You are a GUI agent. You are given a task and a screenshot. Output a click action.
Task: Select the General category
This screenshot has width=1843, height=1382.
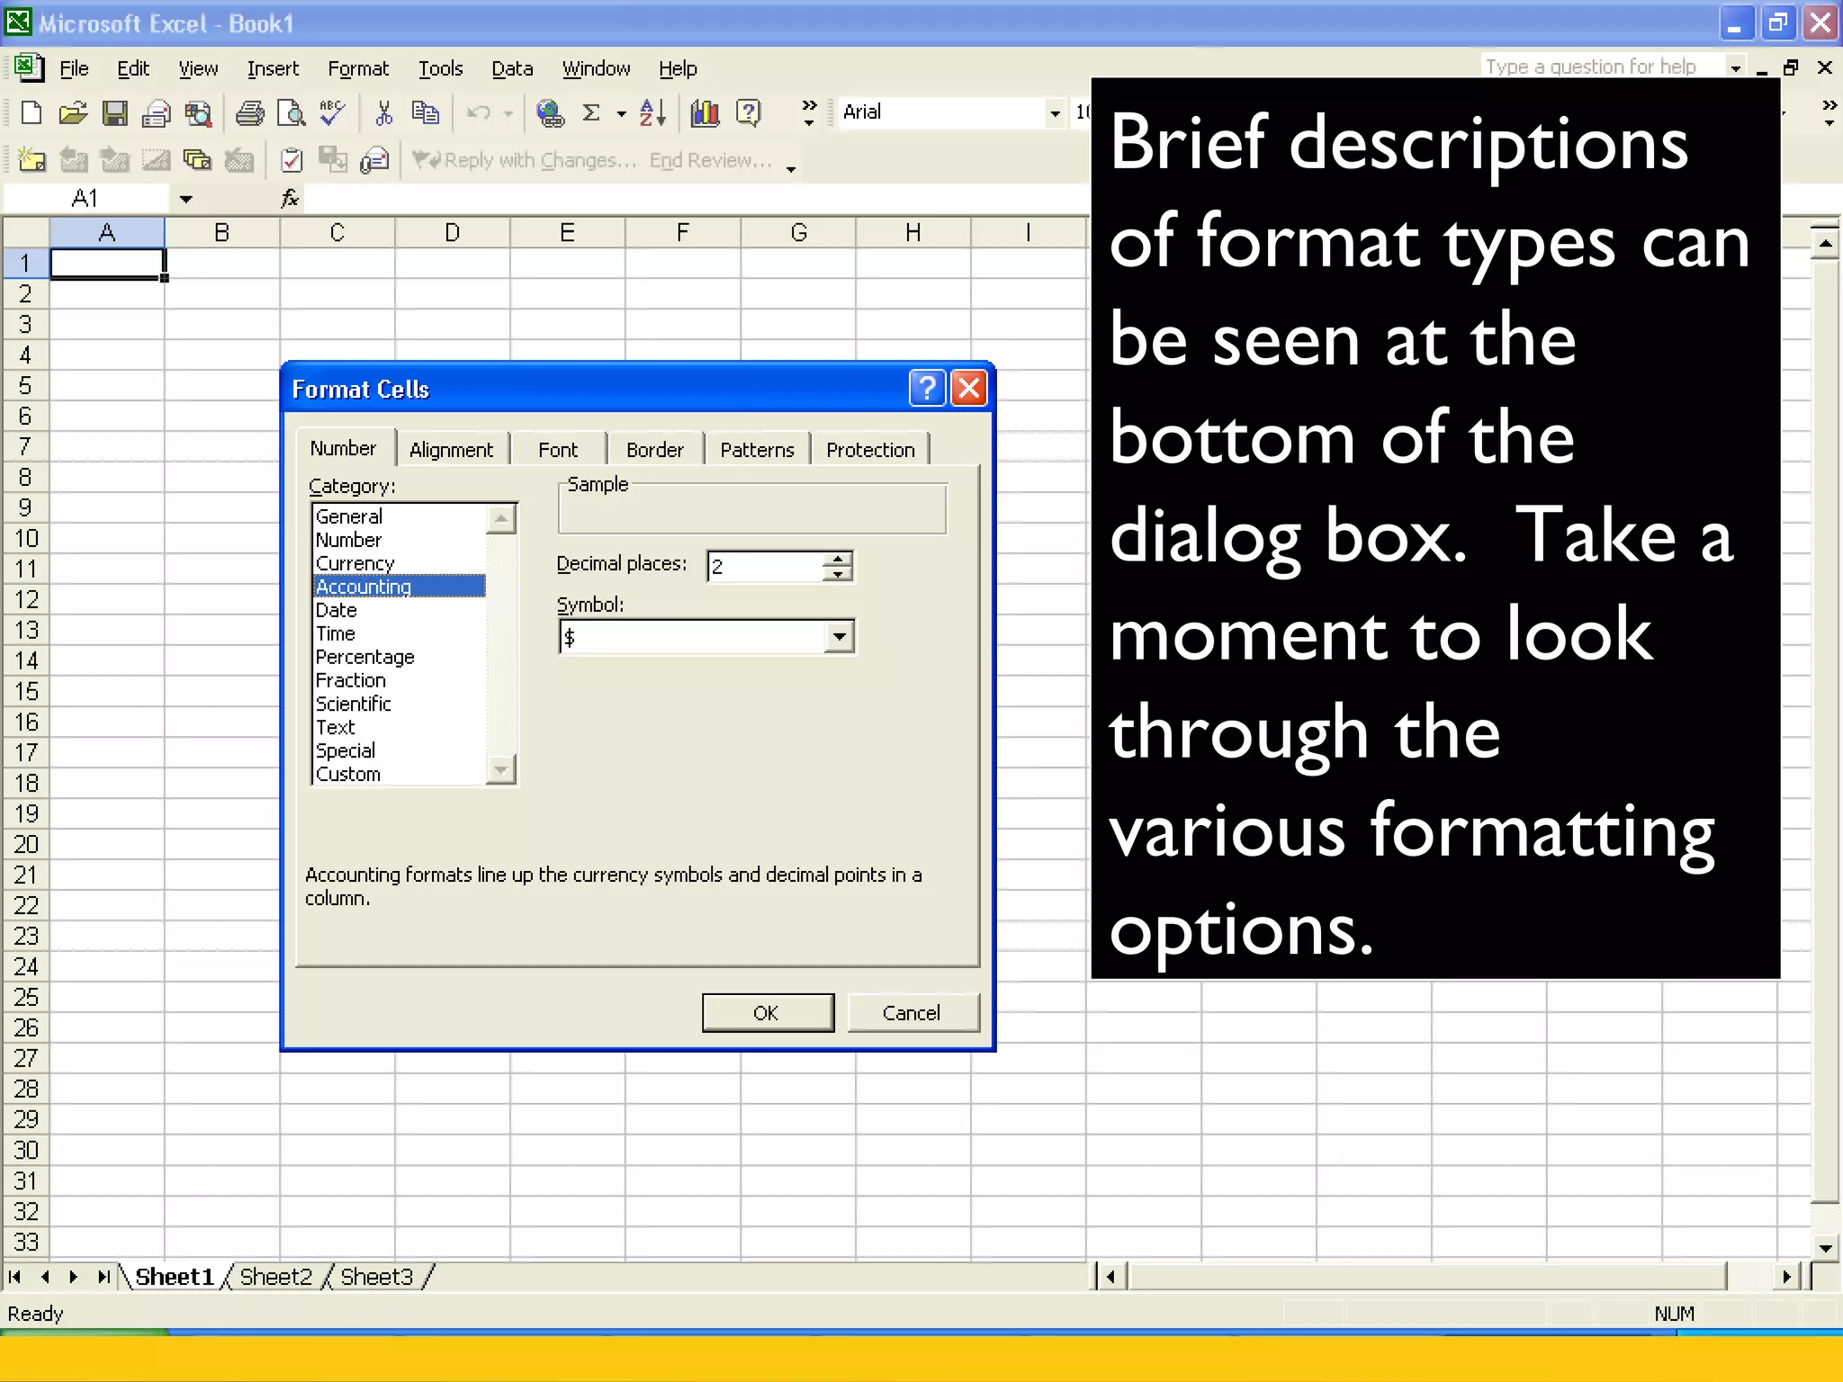pos(400,516)
